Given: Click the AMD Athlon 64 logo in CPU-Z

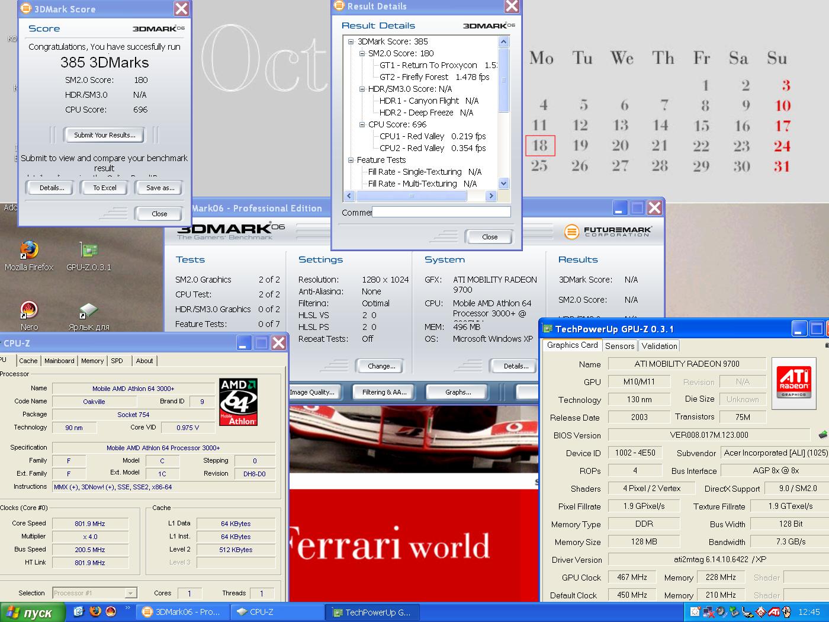Looking at the screenshot, I should (238, 402).
